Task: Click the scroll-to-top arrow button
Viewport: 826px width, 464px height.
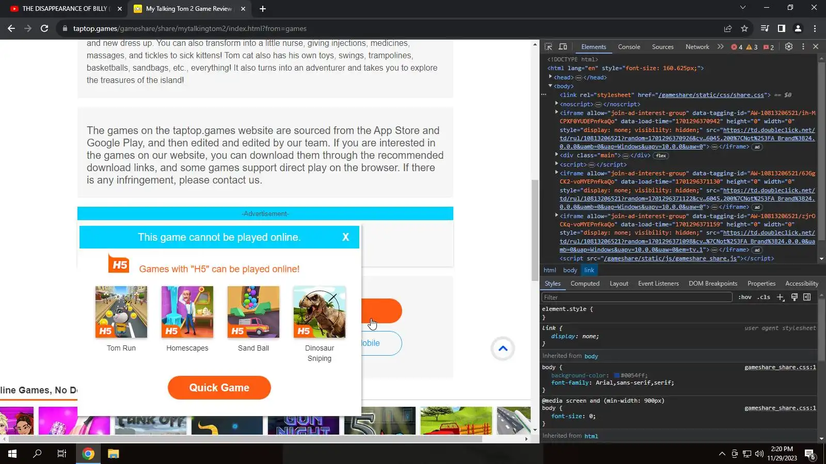Action: [x=503, y=349]
